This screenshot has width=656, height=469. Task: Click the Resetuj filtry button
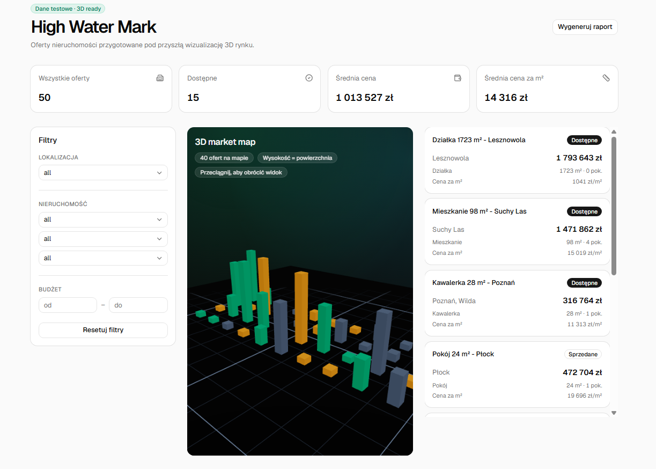coord(103,330)
